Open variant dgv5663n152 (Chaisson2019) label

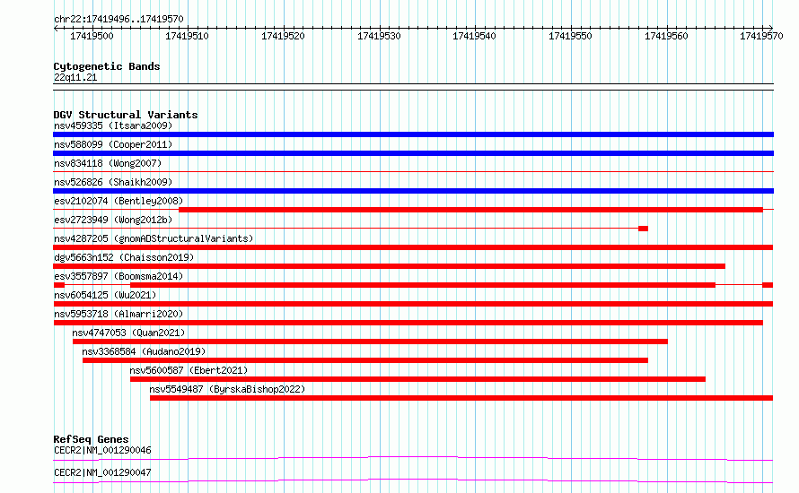(124, 257)
